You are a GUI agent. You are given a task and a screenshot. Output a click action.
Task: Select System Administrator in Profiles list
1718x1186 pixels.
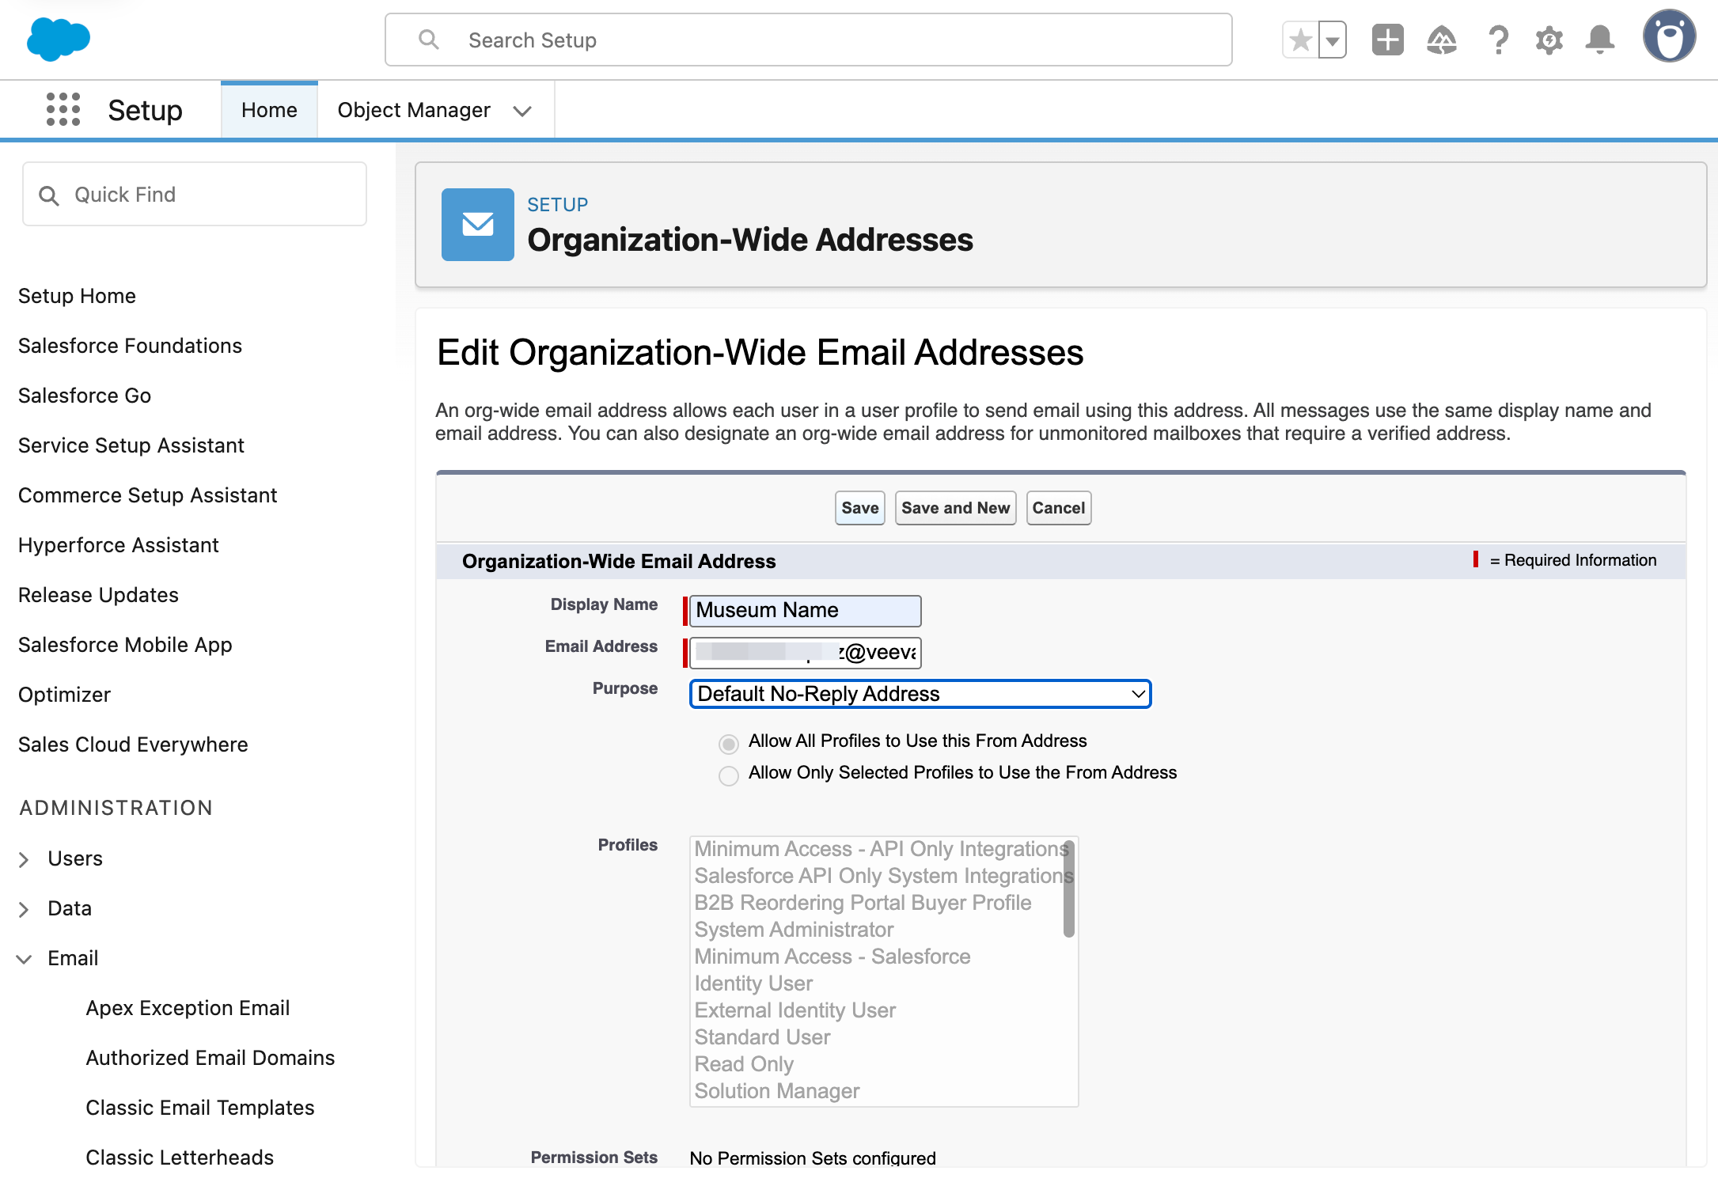(x=794, y=930)
